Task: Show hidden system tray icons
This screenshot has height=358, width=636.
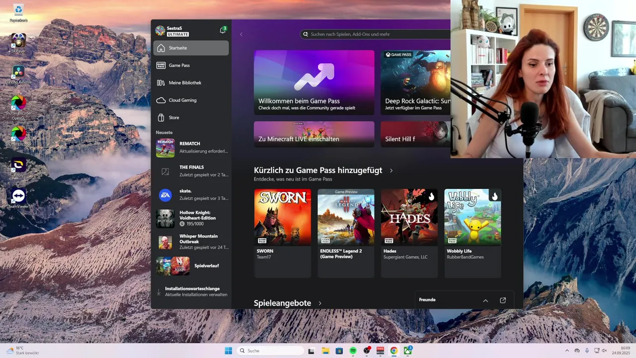Action: [x=567, y=351]
